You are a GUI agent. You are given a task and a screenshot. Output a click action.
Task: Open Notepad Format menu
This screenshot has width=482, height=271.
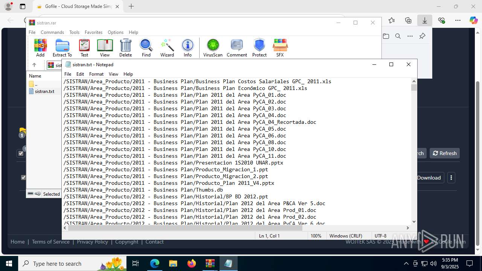pos(96,74)
